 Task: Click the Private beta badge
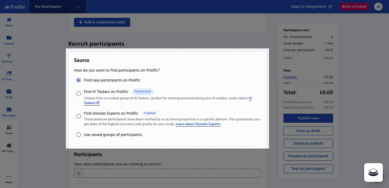coord(143,92)
